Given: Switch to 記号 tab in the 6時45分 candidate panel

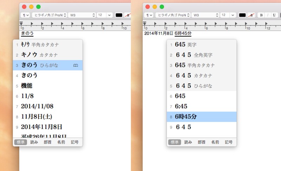Looking at the screenshot, I should click(229, 142).
